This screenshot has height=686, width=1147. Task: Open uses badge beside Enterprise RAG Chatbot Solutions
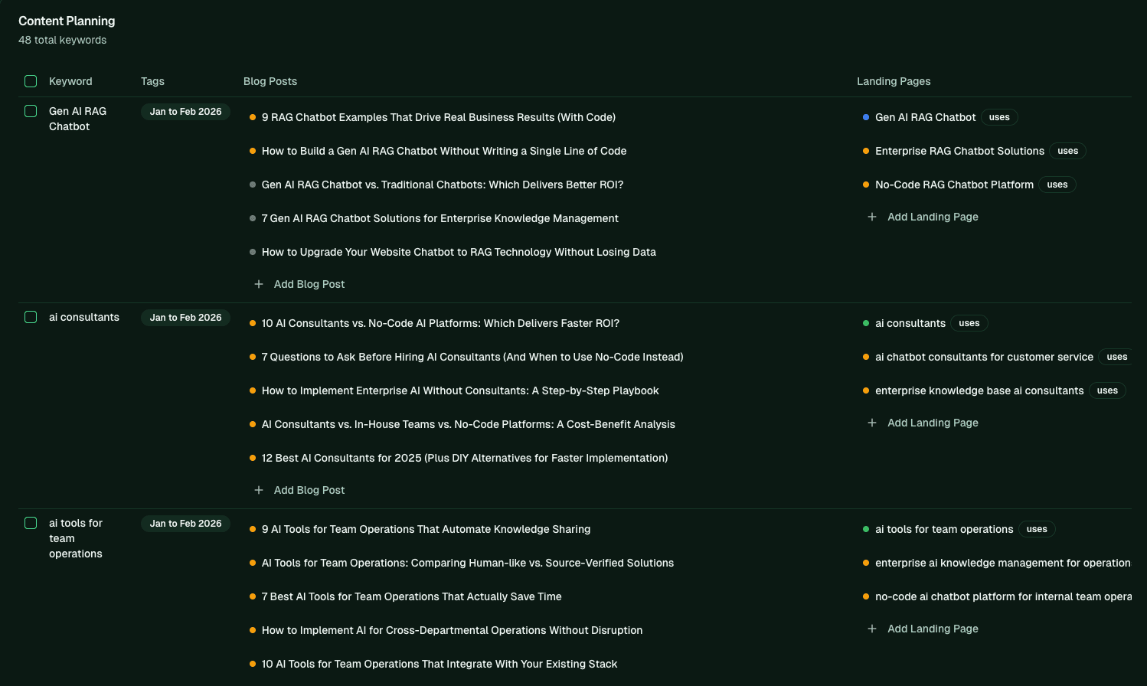click(1067, 151)
